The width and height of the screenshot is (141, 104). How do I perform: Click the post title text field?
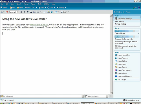[25, 19]
